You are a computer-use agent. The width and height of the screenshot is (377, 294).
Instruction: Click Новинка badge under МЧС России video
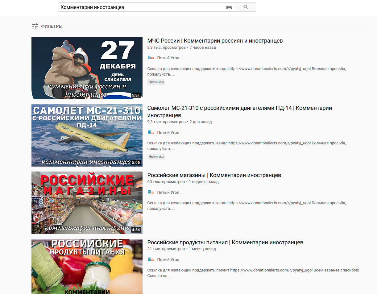click(x=156, y=82)
